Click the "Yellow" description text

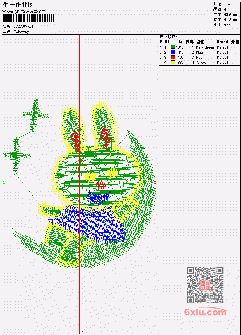pos(201,62)
